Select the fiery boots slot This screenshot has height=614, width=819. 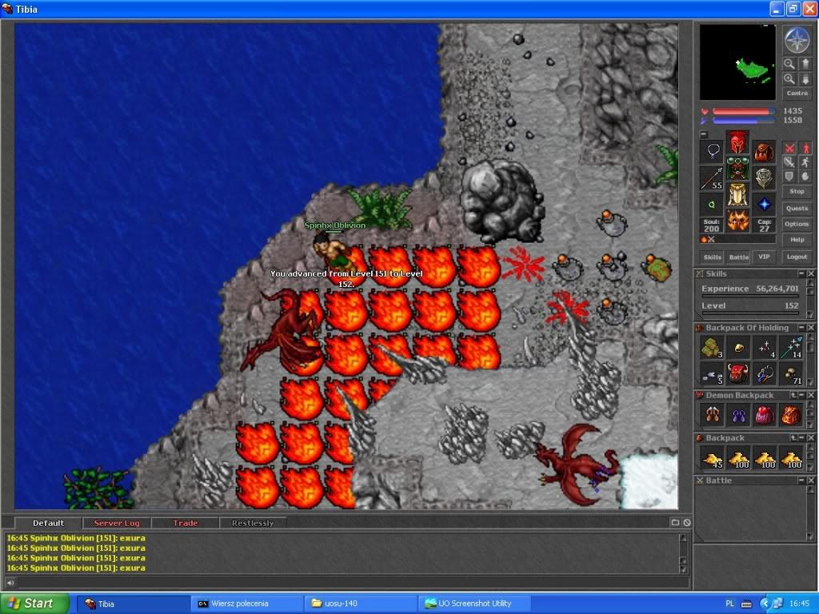[x=738, y=221]
